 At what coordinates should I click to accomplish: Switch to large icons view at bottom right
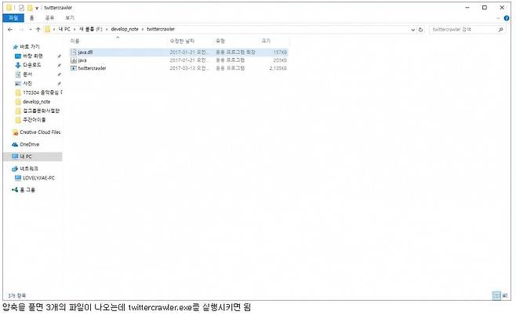click(506, 295)
